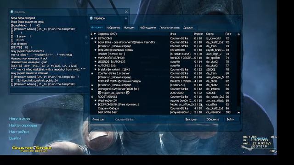Click the secure shield icon on ESTACONS row
The height and width of the screenshot is (165, 294).
tap(95, 38)
